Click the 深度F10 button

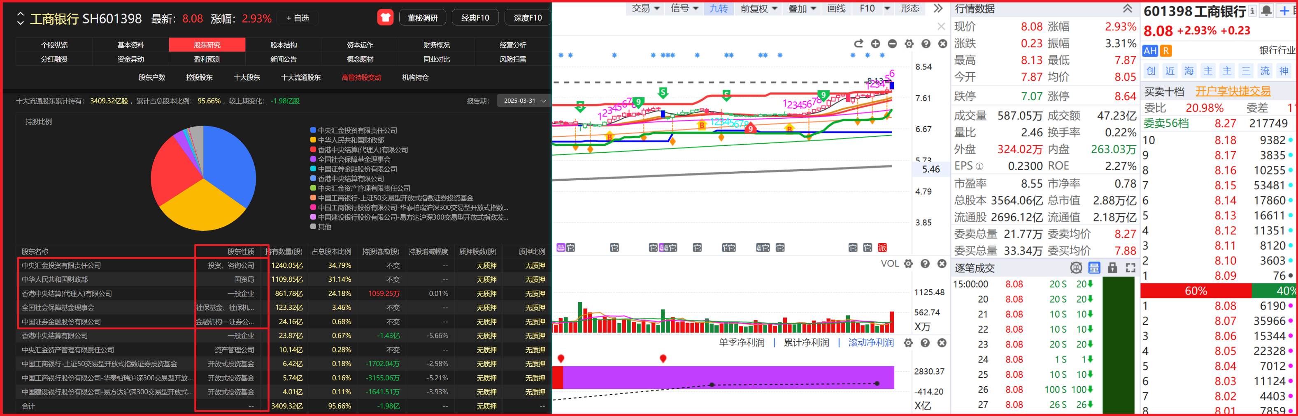click(x=528, y=18)
